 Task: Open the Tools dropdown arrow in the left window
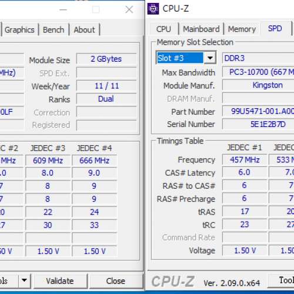coord(24,280)
